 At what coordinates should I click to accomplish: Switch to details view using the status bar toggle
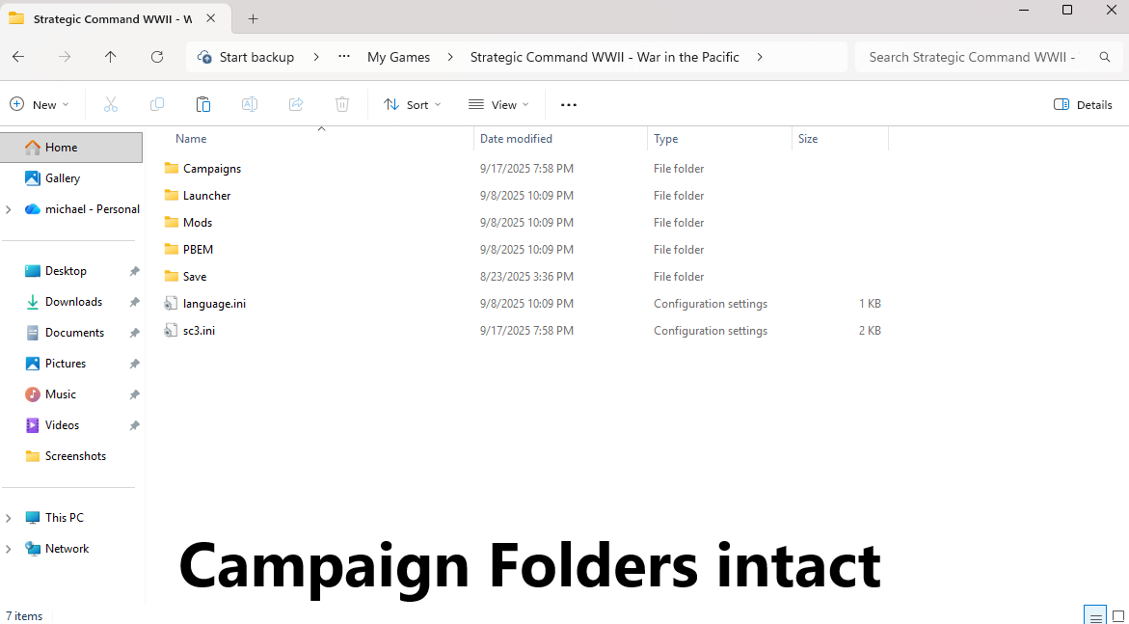click(1094, 614)
